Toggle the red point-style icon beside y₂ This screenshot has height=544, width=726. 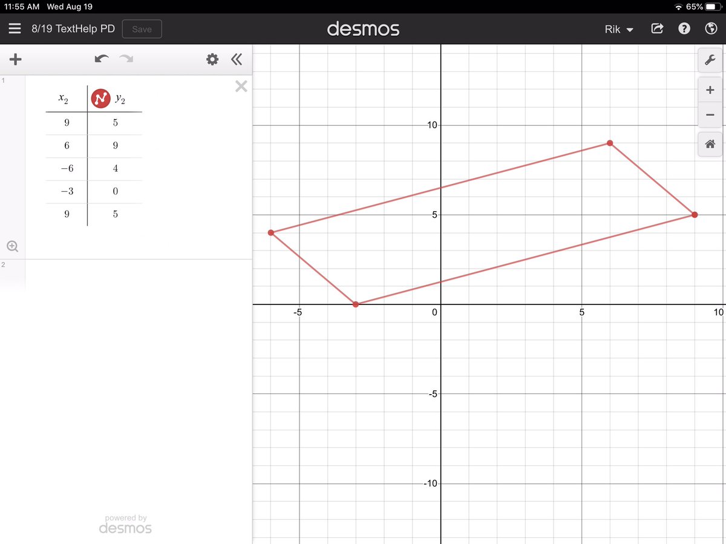(100, 98)
